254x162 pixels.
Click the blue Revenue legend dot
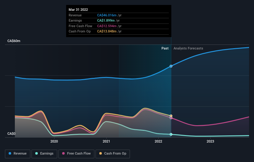(x=10, y=153)
